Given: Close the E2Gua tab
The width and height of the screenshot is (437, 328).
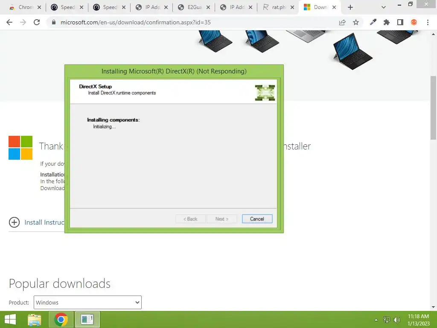Looking at the screenshot, I should click(x=208, y=7).
